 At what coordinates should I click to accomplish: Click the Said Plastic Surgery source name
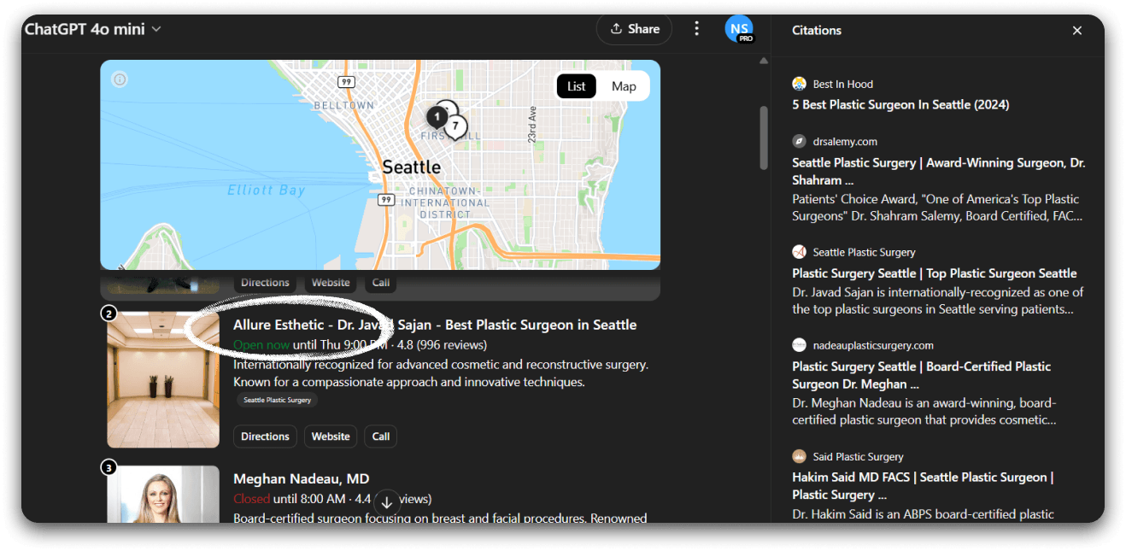pyautogui.click(x=858, y=457)
